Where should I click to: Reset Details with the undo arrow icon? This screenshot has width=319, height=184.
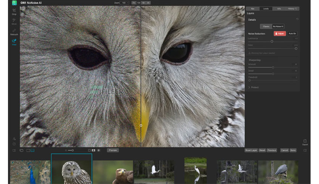pos(297,19)
